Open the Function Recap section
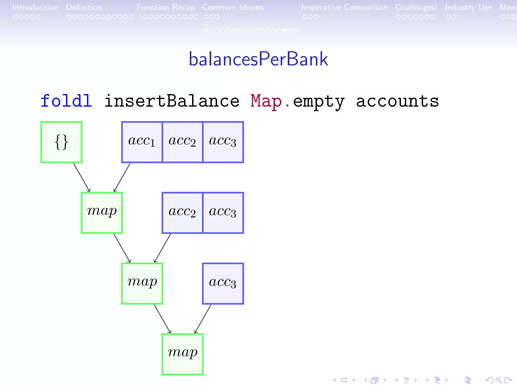This screenshot has height=388, width=517. [x=166, y=7]
